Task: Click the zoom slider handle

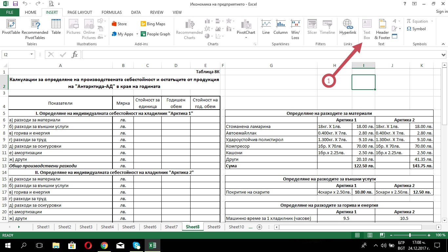Action: 410,235
